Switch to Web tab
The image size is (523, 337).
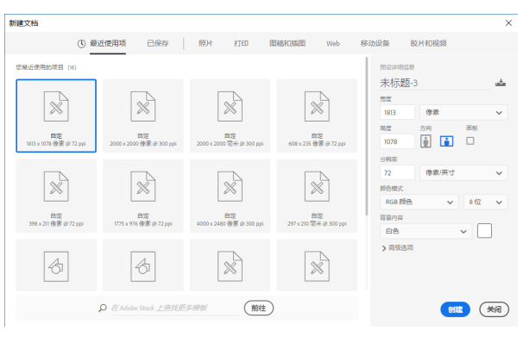tap(333, 44)
